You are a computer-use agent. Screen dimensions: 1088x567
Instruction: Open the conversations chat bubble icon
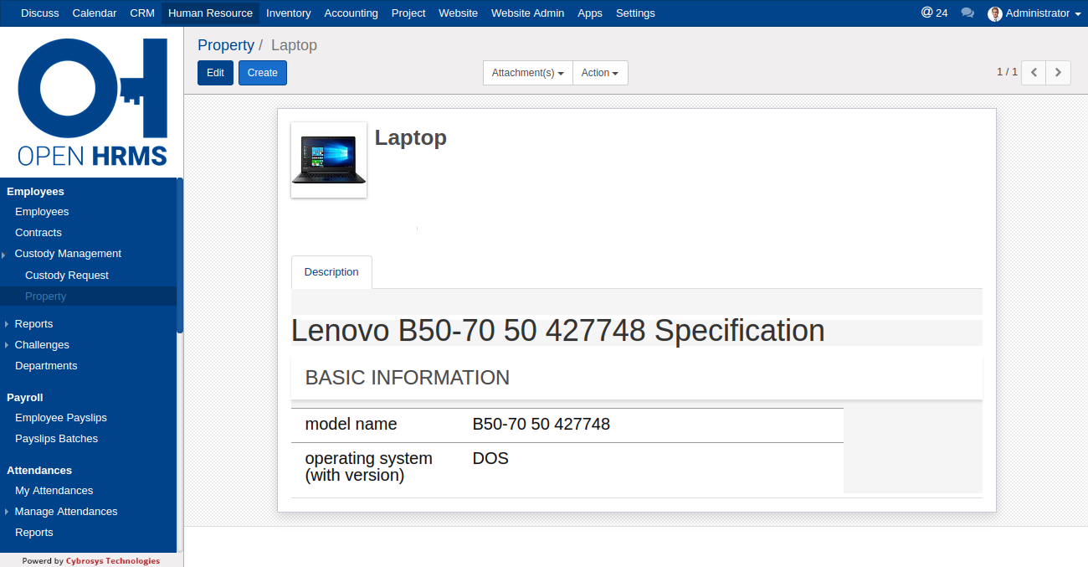click(967, 13)
